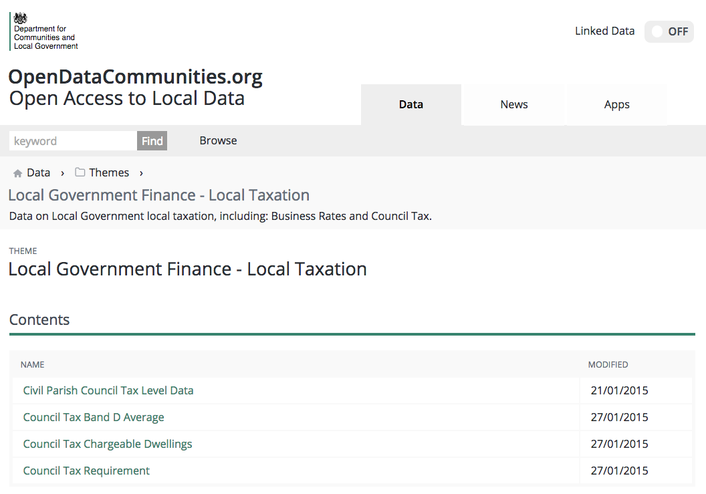
Task: Click the THEME label above heading
Action: point(23,251)
